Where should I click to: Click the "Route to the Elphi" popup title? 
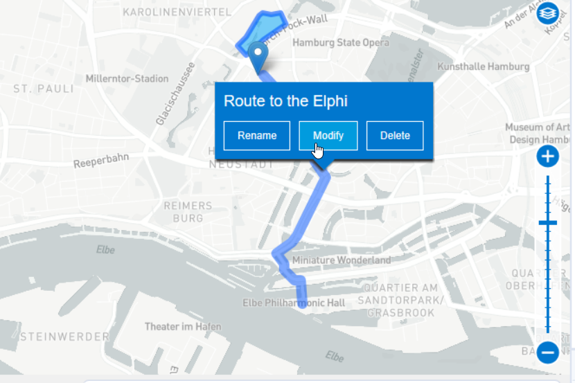pyautogui.click(x=285, y=101)
